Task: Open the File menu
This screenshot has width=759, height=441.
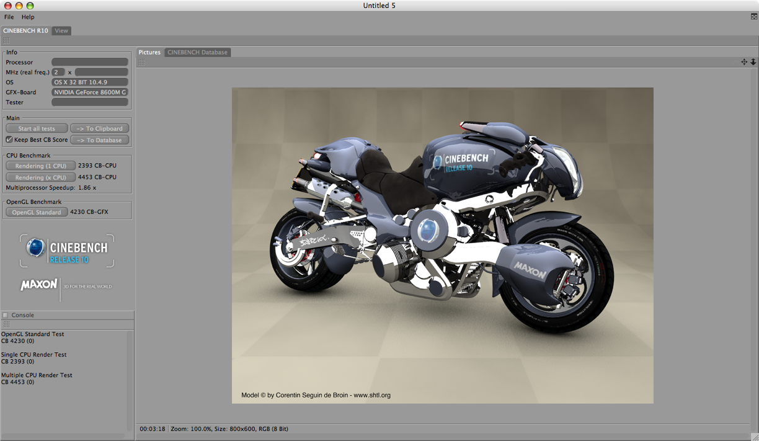Action: 9,17
